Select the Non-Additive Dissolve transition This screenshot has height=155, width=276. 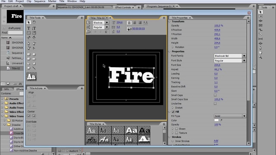pyautogui.click(x=25, y=151)
